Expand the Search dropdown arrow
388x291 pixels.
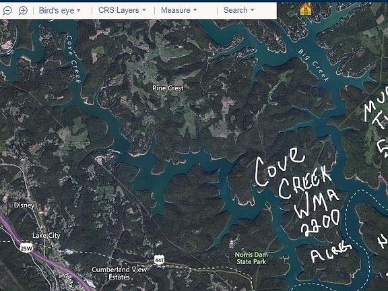[x=253, y=10]
